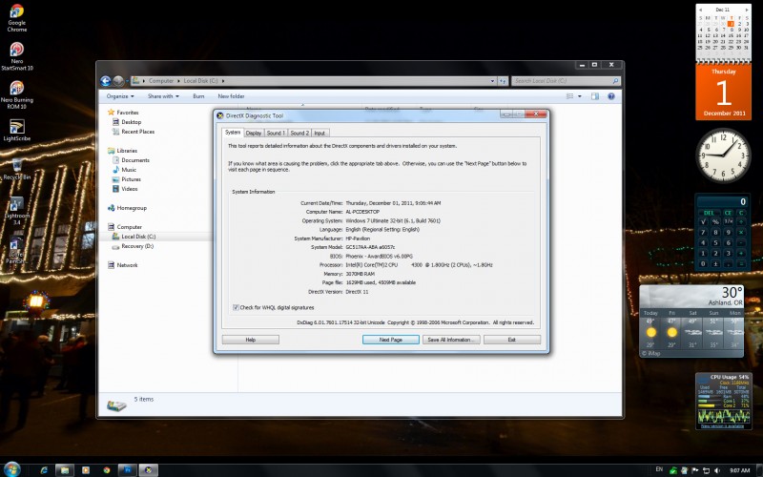Click the taskbar clock showing 9:07 AM

point(739,470)
